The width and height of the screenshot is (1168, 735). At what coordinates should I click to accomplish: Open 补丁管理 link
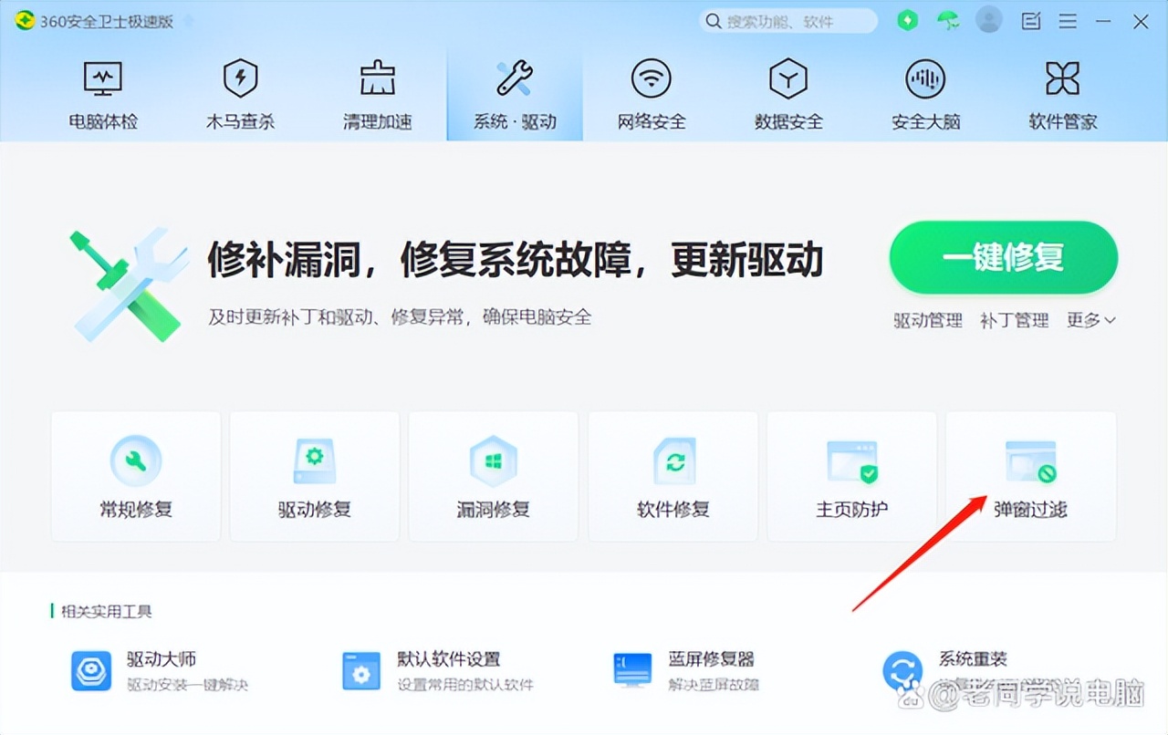(x=1015, y=320)
